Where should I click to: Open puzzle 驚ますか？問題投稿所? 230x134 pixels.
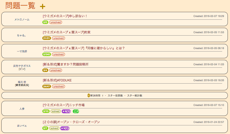[66, 64]
